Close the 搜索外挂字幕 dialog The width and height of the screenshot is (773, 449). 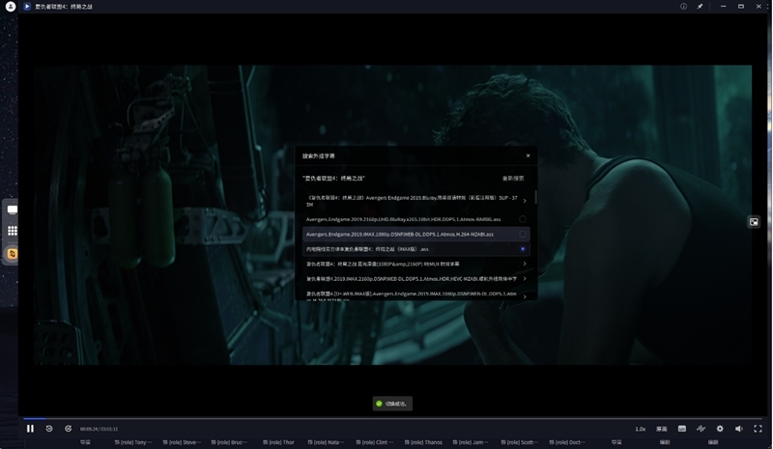click(x=528, y=155)
